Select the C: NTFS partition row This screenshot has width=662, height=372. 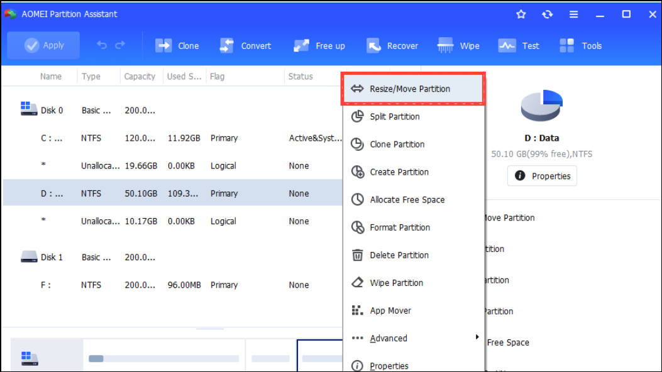(173, 138)
